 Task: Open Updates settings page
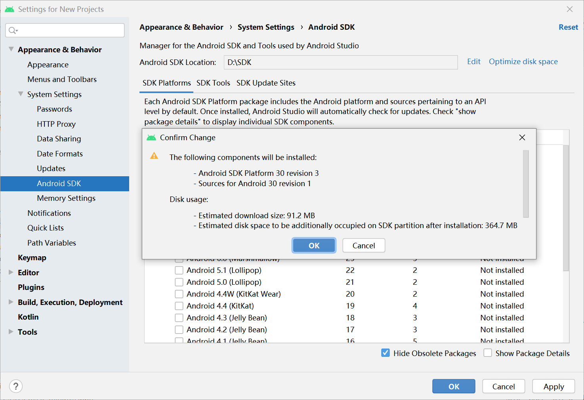(x=51, y=168)
